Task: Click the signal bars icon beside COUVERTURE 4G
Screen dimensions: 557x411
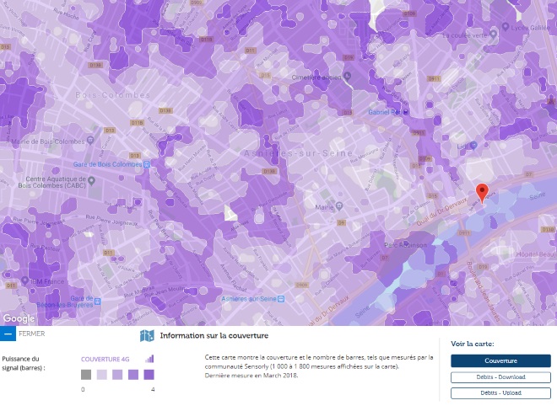Action: click(x=149, y=359)
